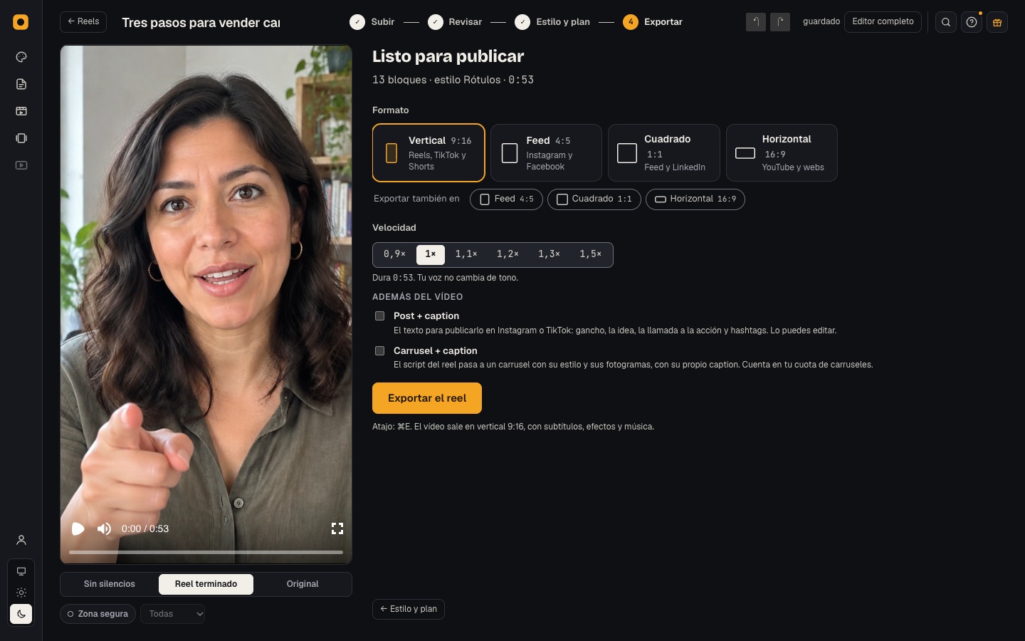Enable Carrusel + caption checkbox
1025x641 pixels.
point(380,350)
